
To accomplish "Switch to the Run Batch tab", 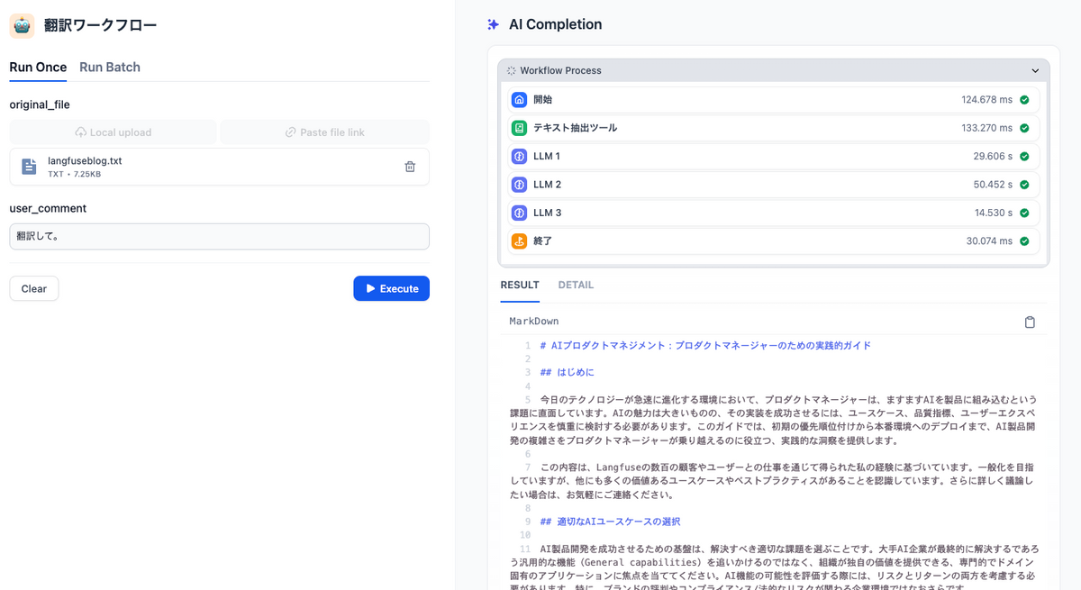I will pos(109,67).
